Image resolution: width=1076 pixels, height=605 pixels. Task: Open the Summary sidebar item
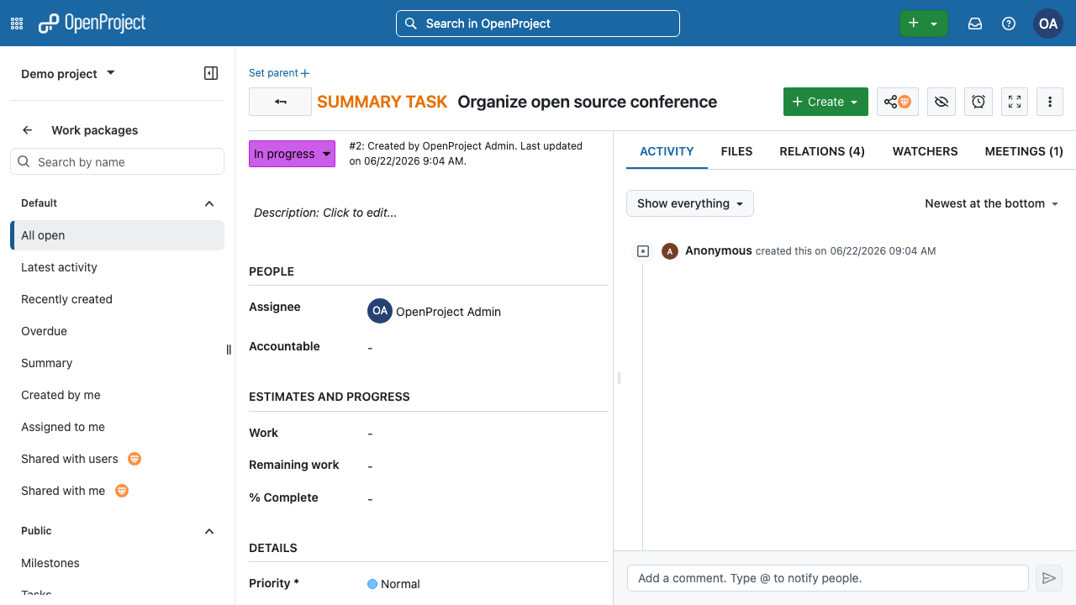(x=118, y=363)
